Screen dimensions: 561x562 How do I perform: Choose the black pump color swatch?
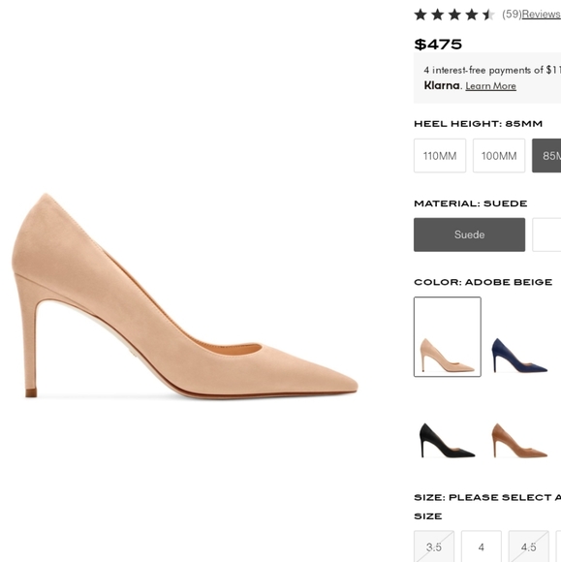coord(447,440)
